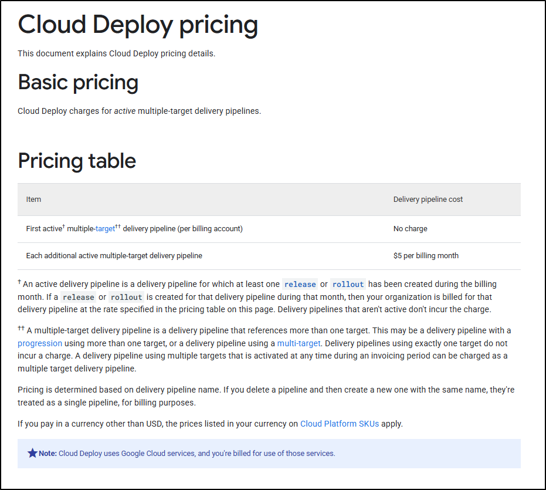Click the gray 'release' code term
This screenshot has width=546, height=490.
click(79, 298)
